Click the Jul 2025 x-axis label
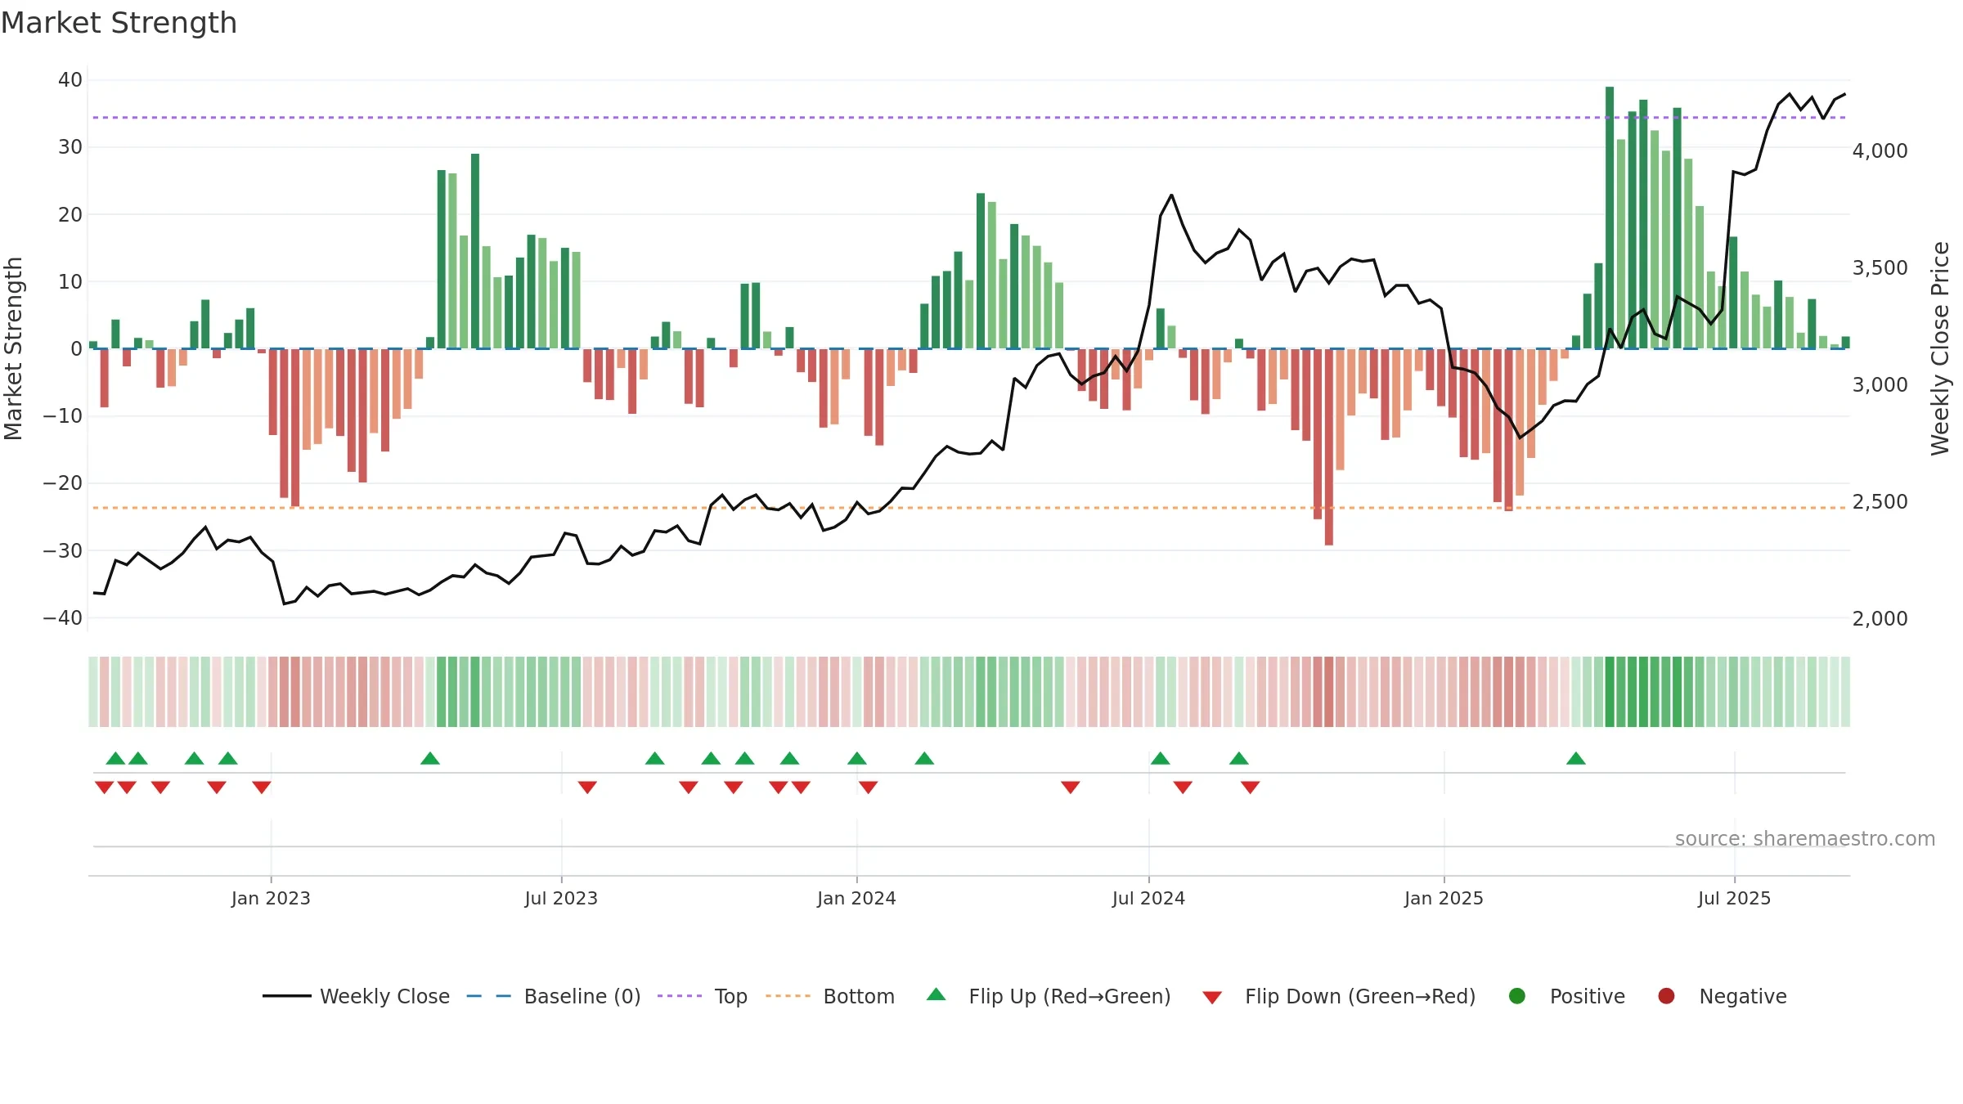This screenshot has width=1963, height=1104. pos(1734,899)
